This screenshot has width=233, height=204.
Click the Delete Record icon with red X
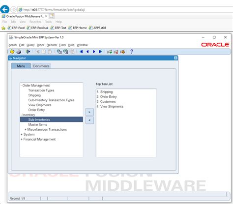[x=116, y=52]
